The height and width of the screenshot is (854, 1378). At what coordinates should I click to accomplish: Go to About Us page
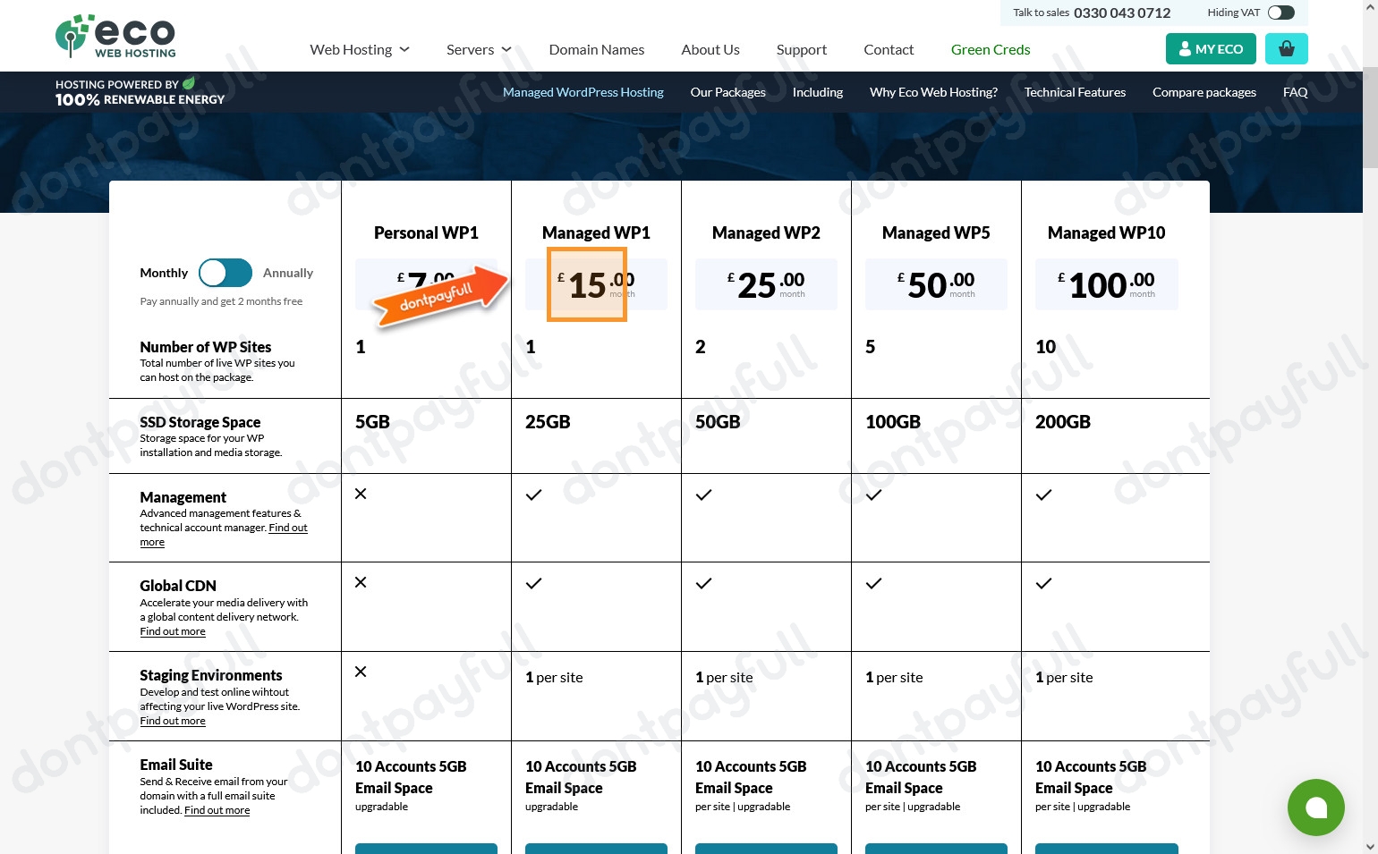point(710,50)
